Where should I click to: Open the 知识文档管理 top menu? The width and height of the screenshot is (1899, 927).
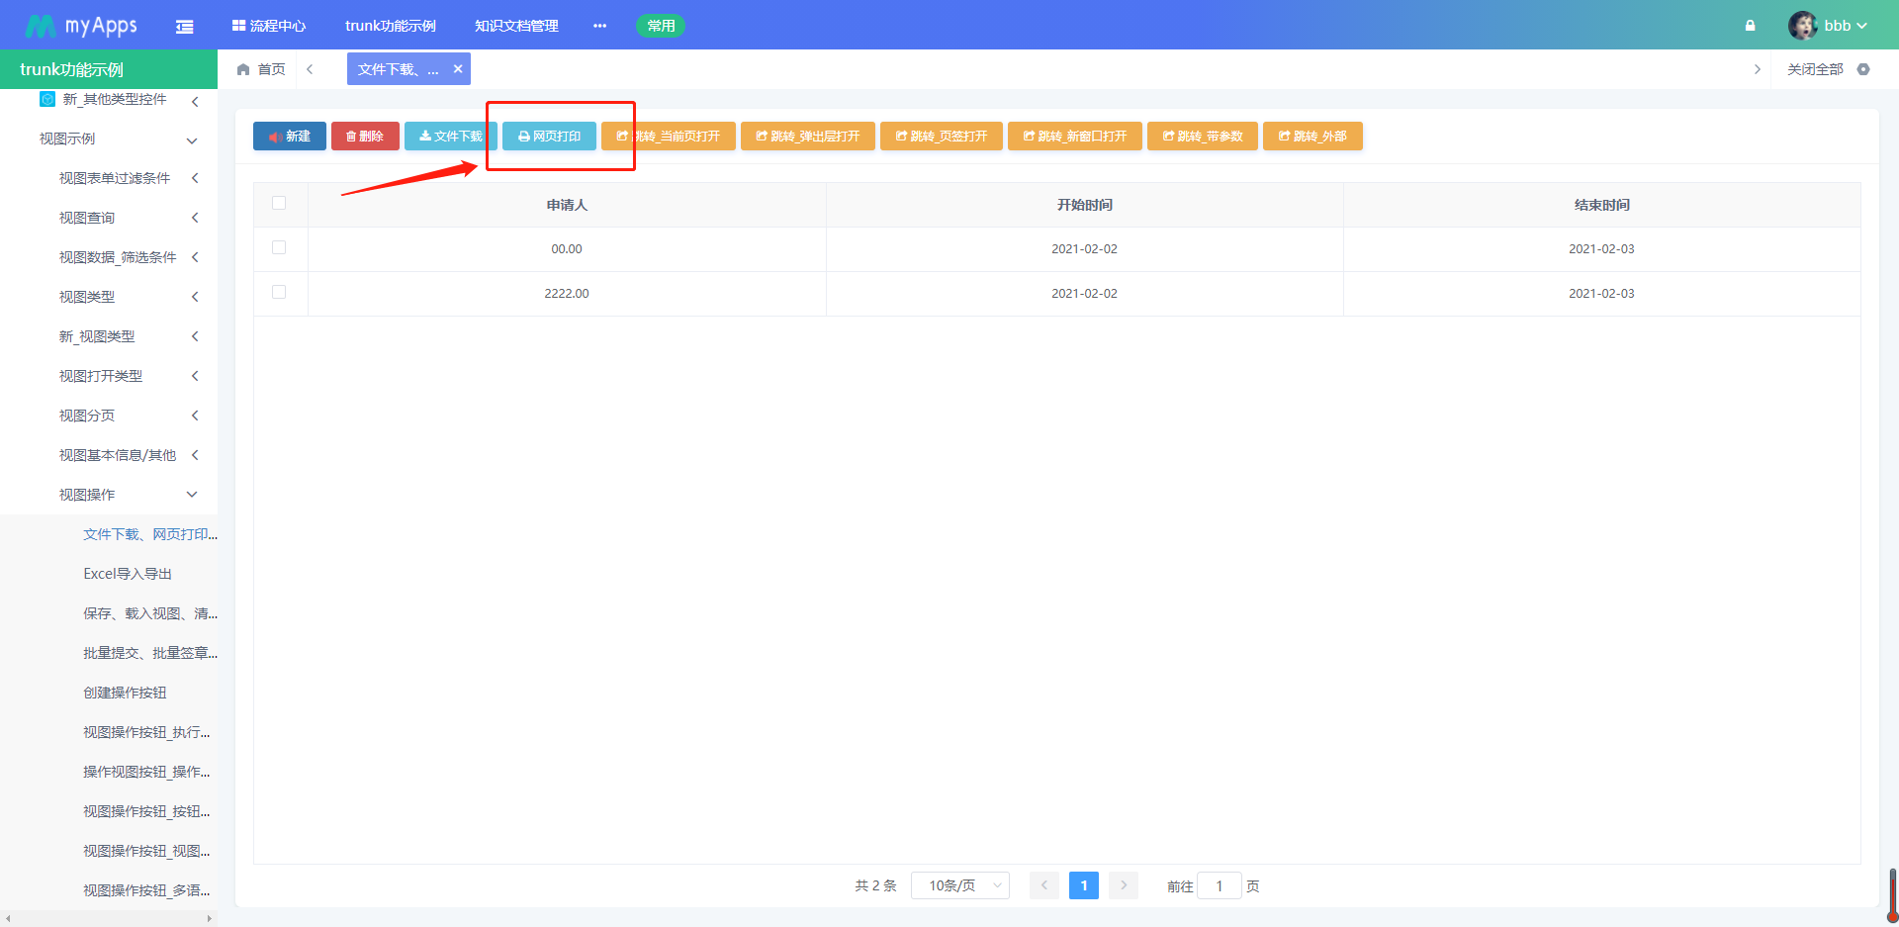(x=516, y=26)
